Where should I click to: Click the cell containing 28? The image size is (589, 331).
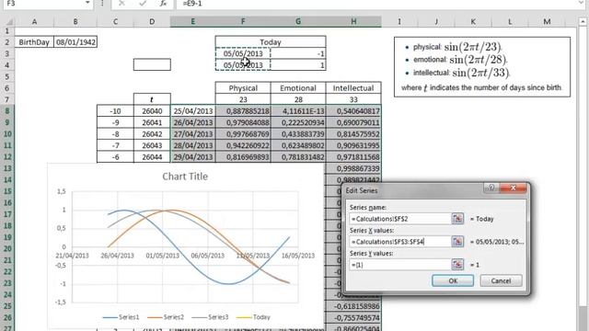(298, 99)
